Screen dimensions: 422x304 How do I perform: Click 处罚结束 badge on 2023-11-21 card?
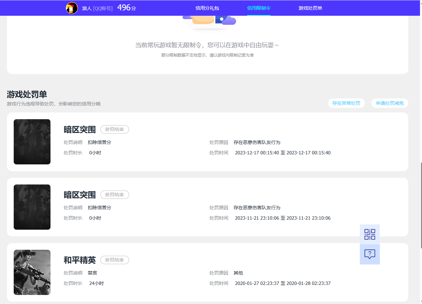click(x=115, y=195)
